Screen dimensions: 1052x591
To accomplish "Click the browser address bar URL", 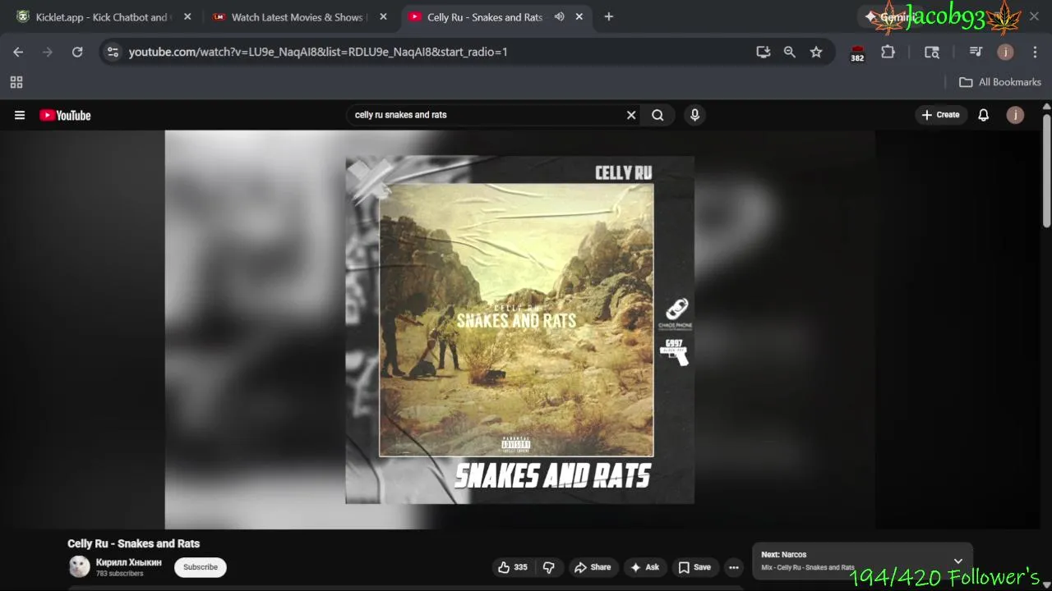I will pos(318,52).
